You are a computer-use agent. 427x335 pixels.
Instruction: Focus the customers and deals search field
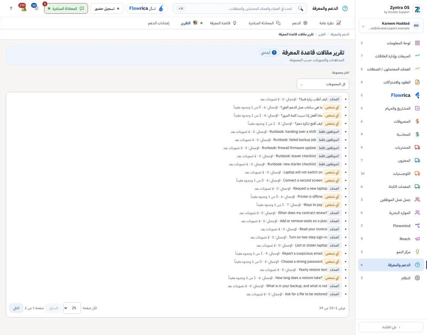(240, 8)
